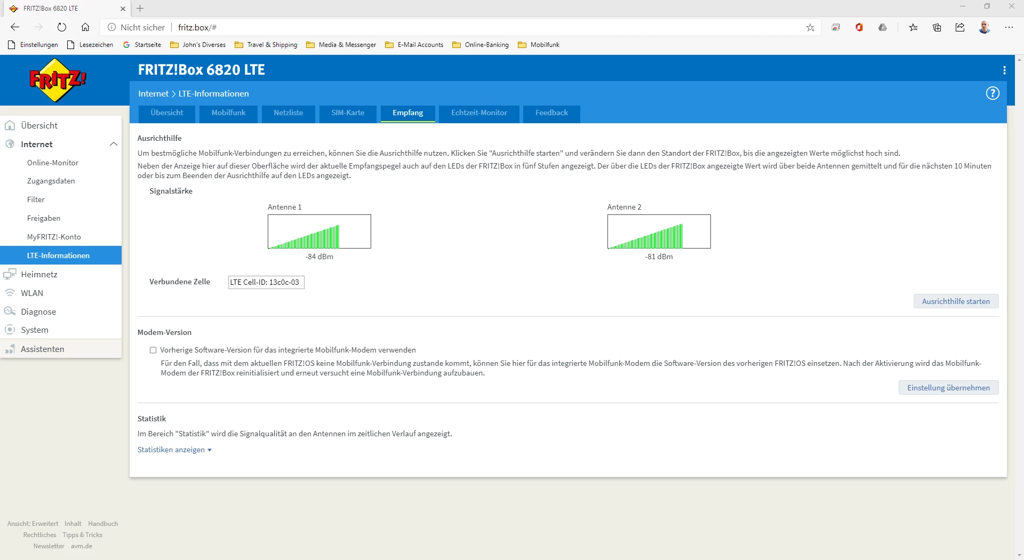Open the Handbuch footer link
The image size is (1024, 560).
(103, 524)
